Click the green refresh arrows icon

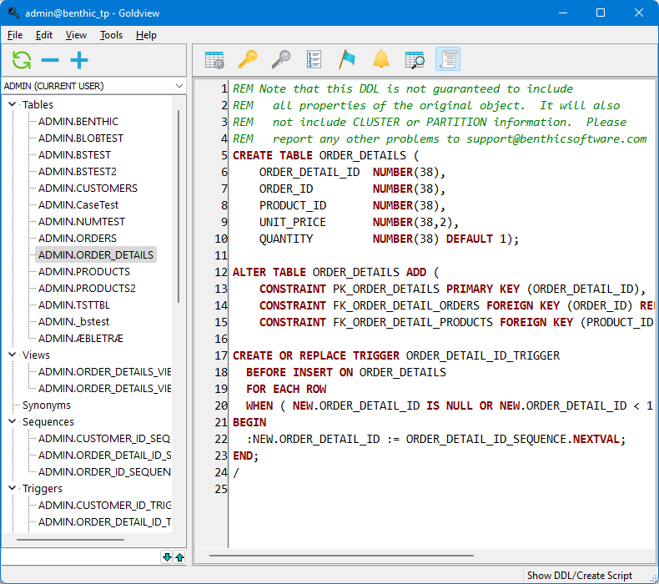click(x=22, y=60)
